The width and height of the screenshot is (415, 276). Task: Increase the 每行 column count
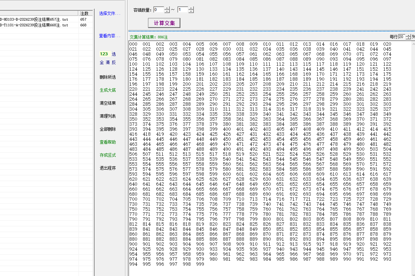pos(408,35)
